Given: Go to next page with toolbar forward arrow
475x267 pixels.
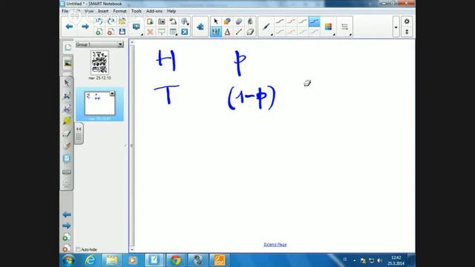Looking at the screenshot, I should pyautogui.click(x=85, y=27).
